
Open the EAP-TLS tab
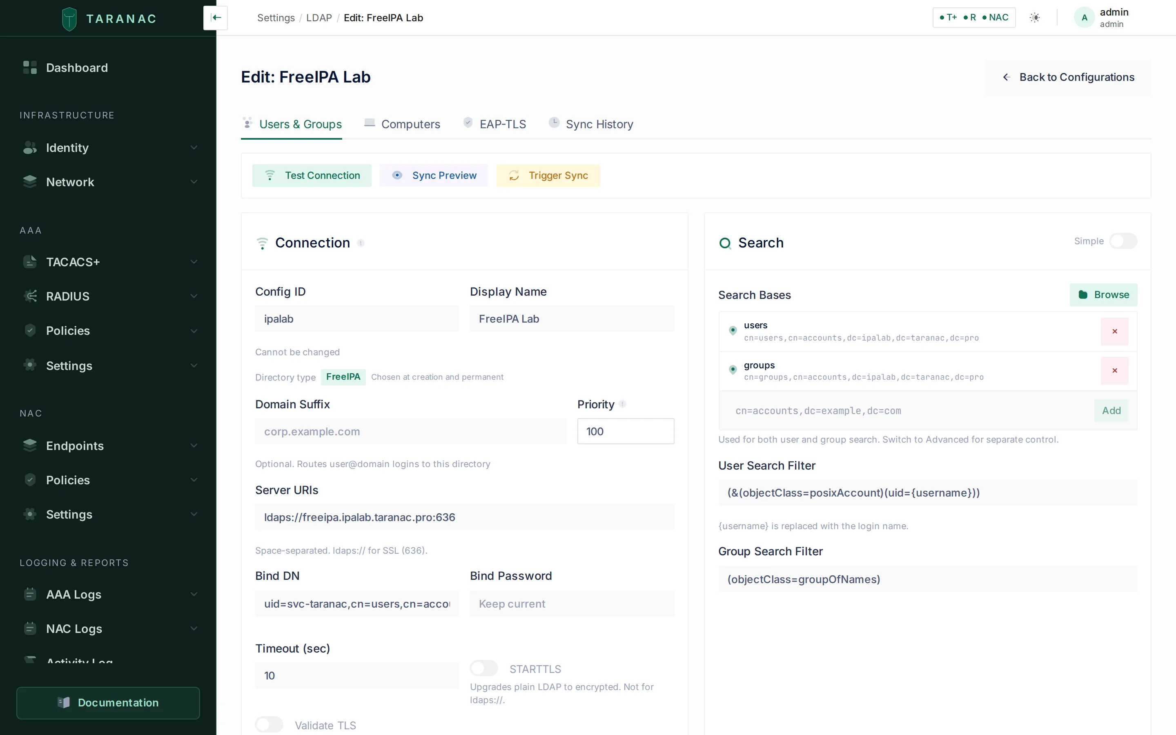[x=494, y=125]
